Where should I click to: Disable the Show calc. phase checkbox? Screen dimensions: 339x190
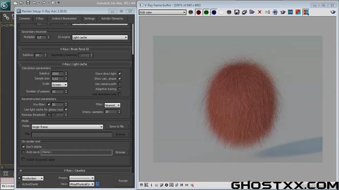pyautogui.click(x=120, y=79)
